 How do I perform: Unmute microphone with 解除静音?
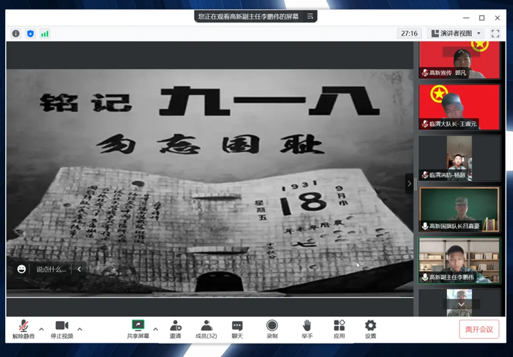point(23,329)
